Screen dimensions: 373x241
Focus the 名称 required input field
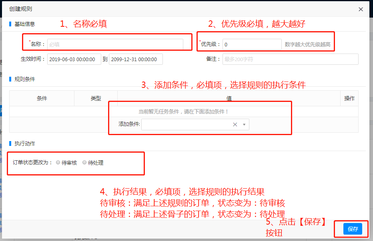tap(115, 44)
